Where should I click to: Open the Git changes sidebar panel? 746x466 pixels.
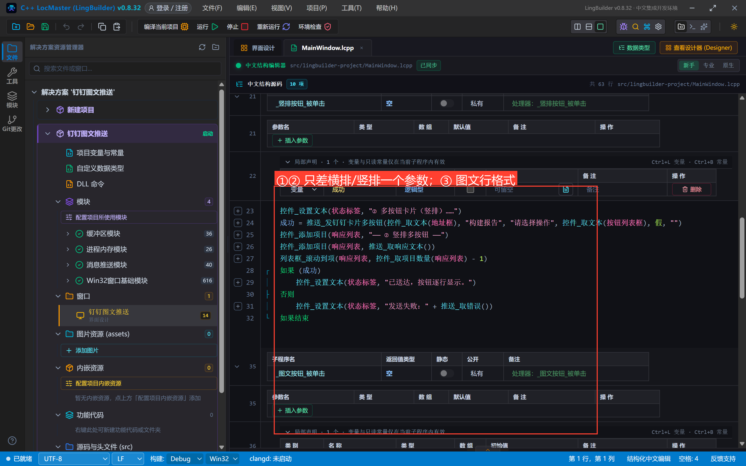click(x=12, y=123)
